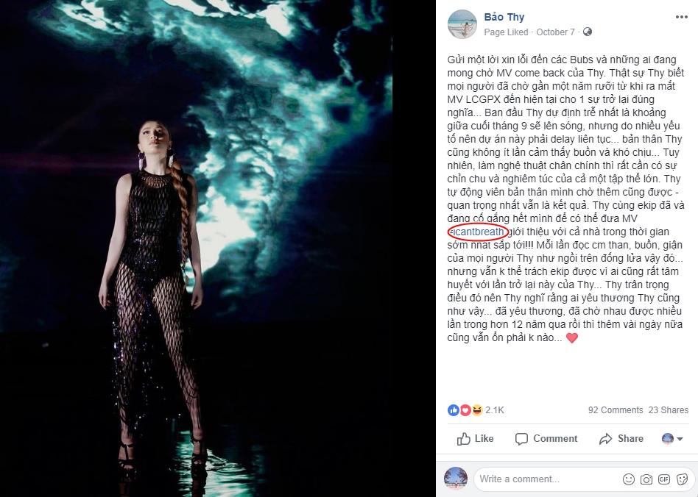This screenshot has width=698, height=497.
Task: Open the sticker picker icon
Action: tap(682, 479)
